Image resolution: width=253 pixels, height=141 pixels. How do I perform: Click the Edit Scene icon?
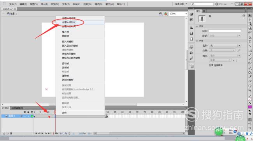coord(160,14)
